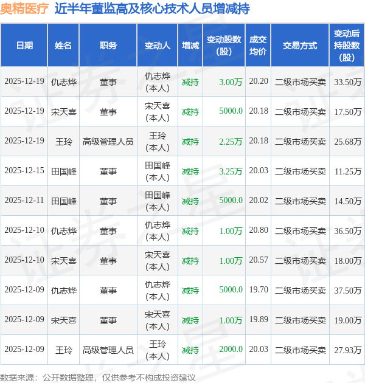
Task: Click the holding value 19.00万
Action: click(x=347, y=320)
